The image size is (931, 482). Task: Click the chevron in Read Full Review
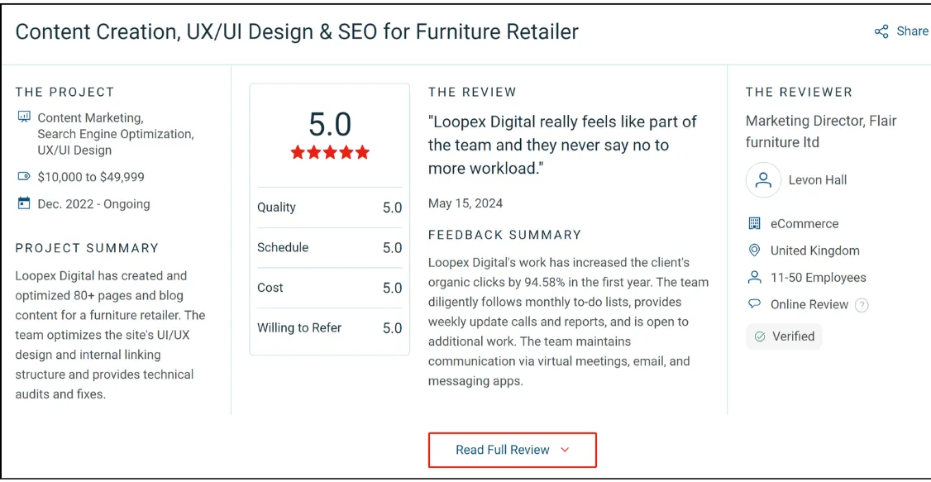pos(565,450)
